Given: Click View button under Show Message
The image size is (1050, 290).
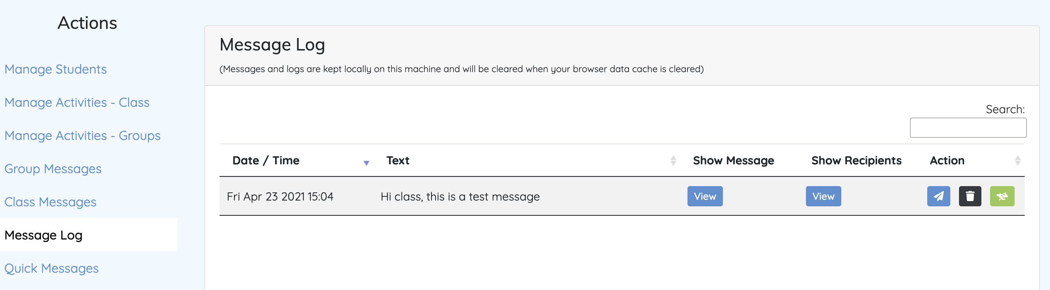Looking at the screenshot, I should (x=705, y=196).
